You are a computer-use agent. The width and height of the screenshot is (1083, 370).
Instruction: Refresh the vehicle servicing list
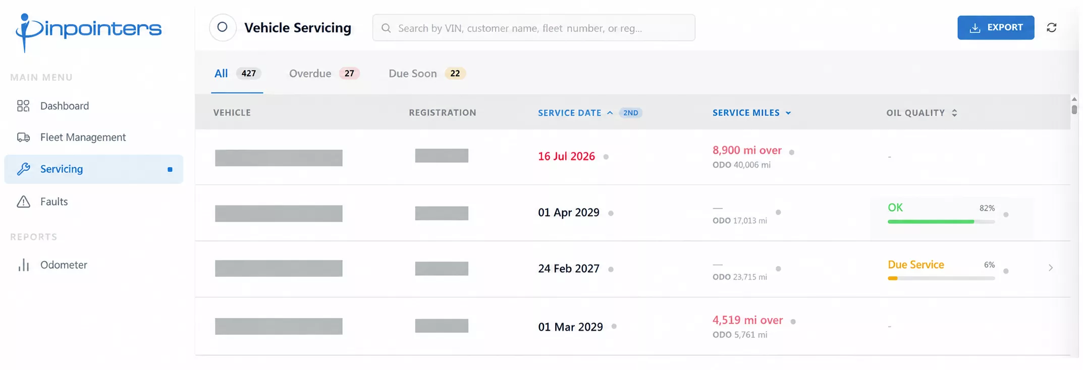pyautogui.click(x=1052, y=28)
